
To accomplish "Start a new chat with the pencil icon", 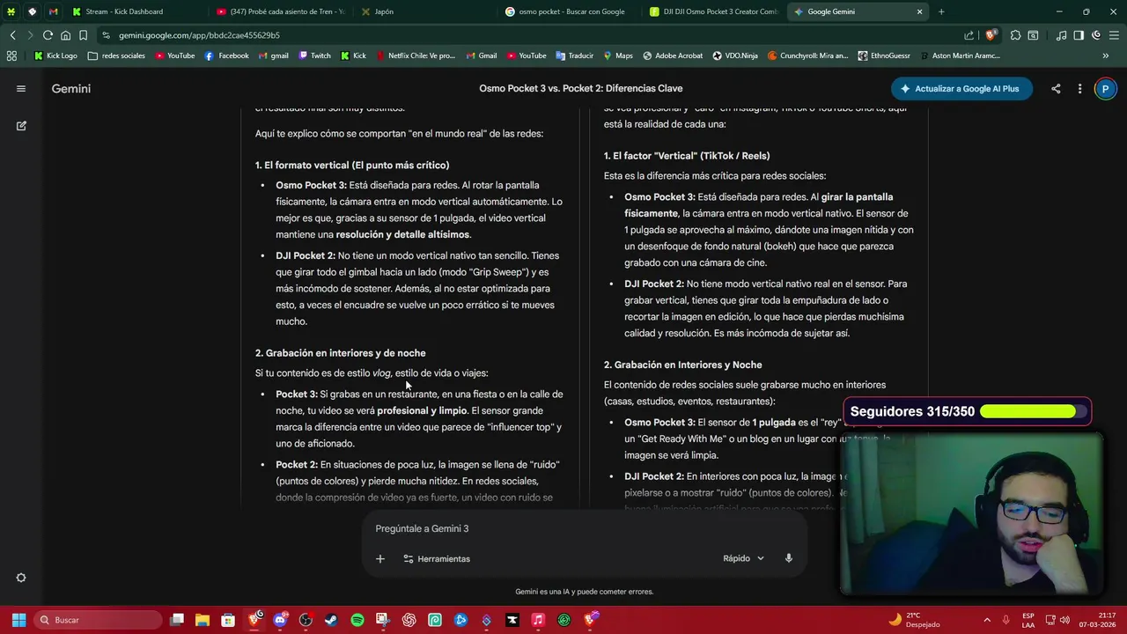I will (21, 126).
